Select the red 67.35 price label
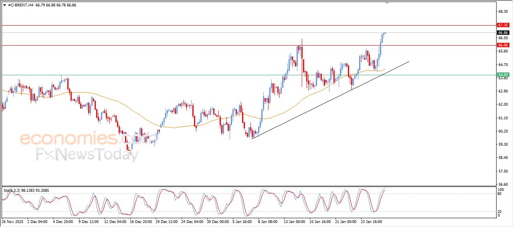 pos(503,25)
